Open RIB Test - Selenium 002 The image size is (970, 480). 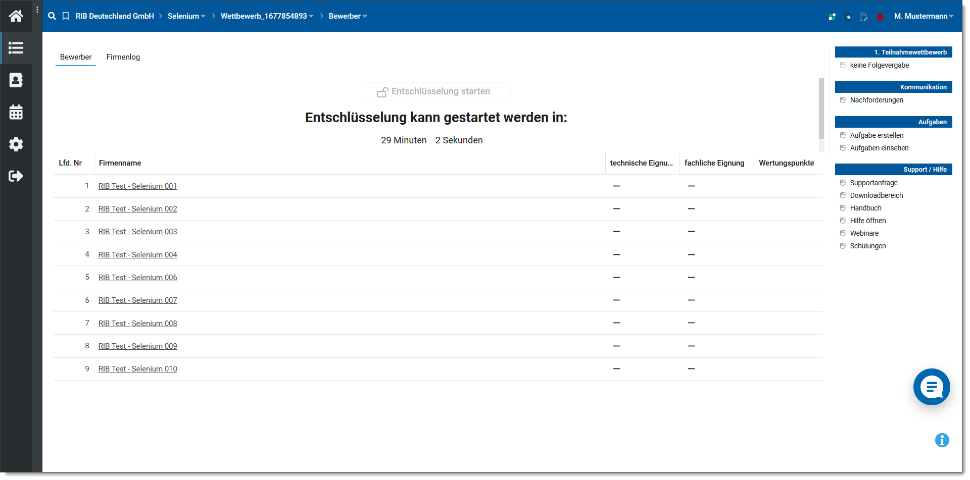(138, 209)
